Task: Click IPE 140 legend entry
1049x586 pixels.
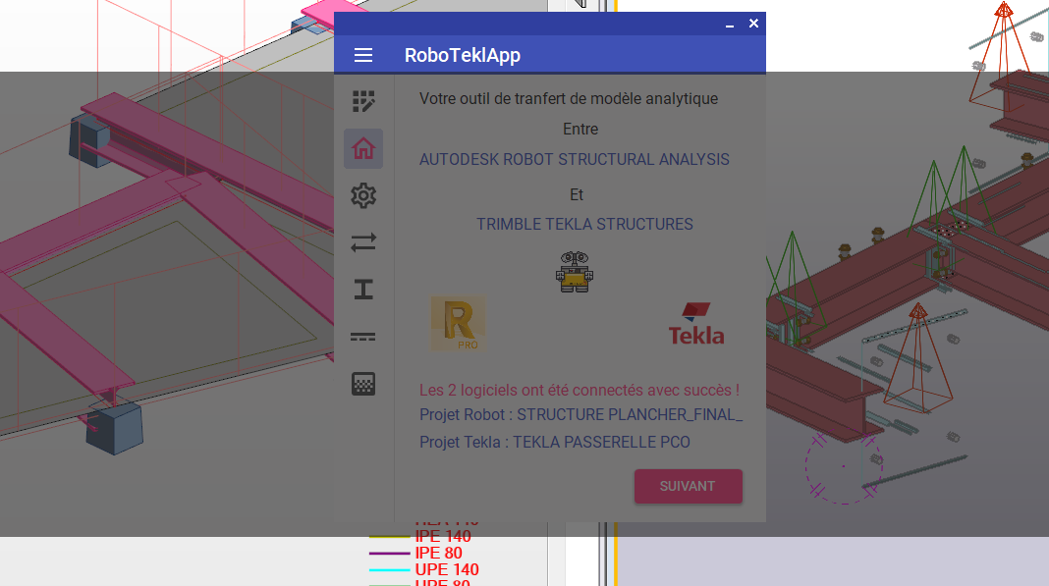Action: [x=442, y=536]
